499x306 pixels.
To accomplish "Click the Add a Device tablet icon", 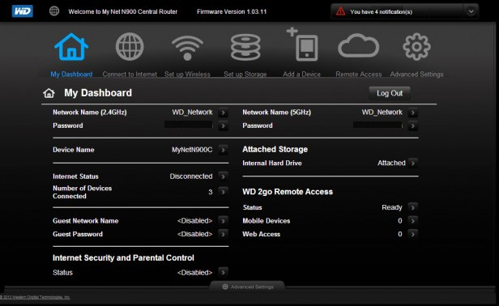I will [302, 45].
